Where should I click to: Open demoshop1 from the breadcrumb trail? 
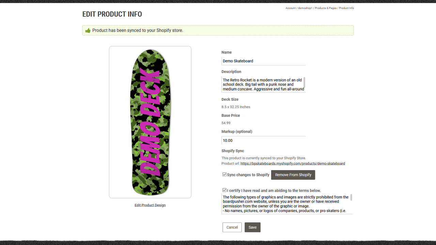(305, 8)
